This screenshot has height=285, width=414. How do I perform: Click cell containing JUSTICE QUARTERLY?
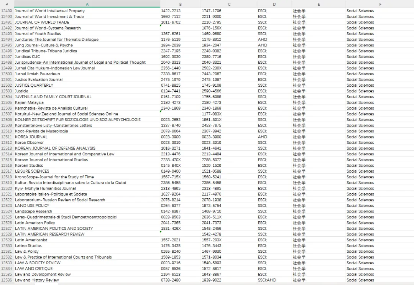pyautogui.click(x=87, y=85)
